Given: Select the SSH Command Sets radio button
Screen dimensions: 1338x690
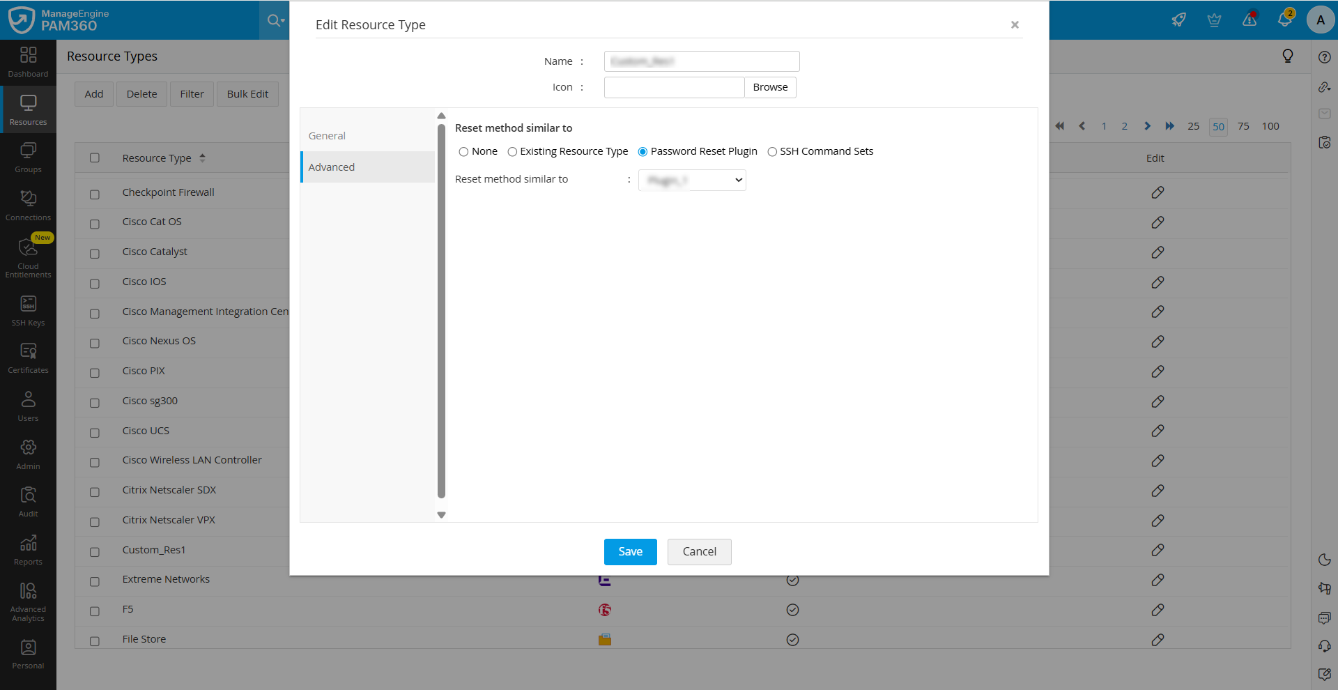Looking at the screenshot, I should (772, 151).
